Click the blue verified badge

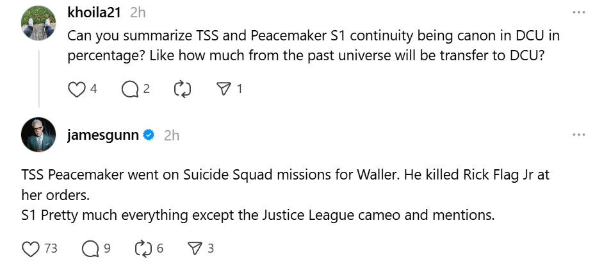click(149, 135)
